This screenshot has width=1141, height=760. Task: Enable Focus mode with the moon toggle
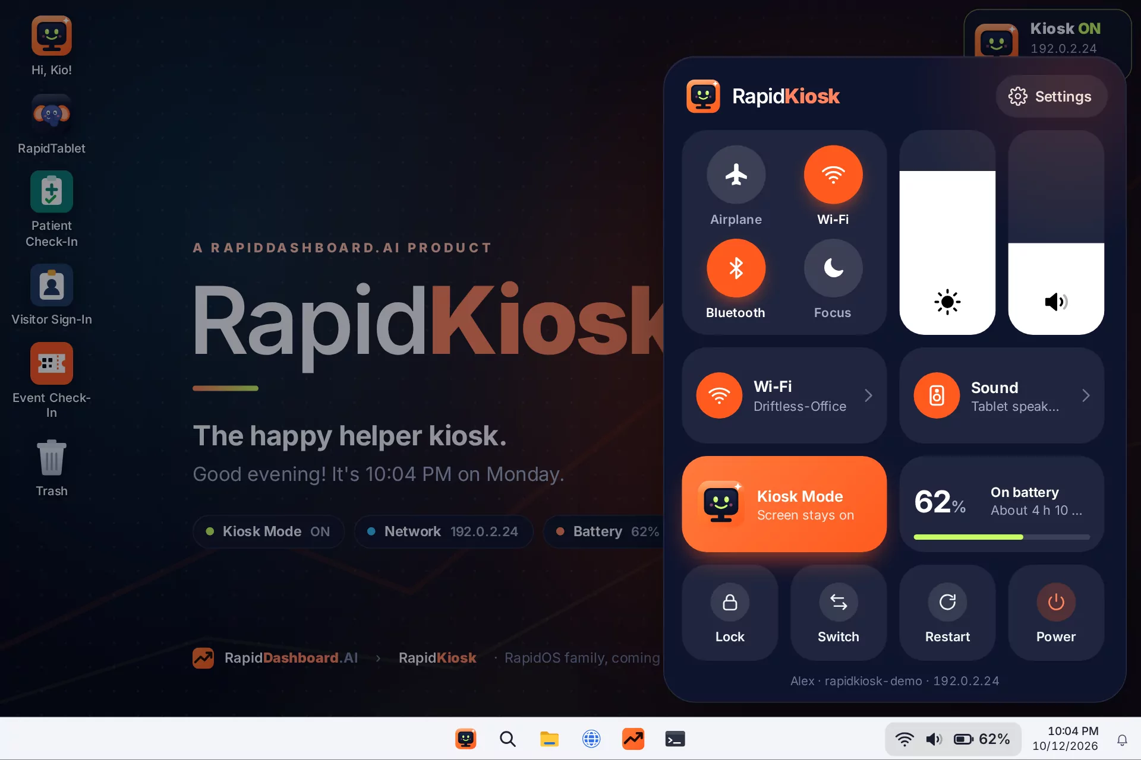(x=833, y=268)
